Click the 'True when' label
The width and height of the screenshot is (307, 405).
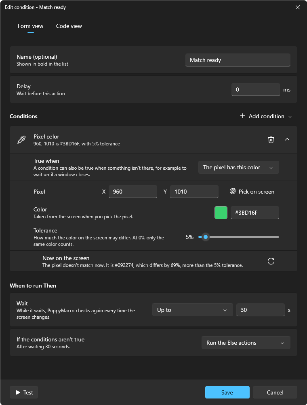pyautogui.click(x=46, y=161)
